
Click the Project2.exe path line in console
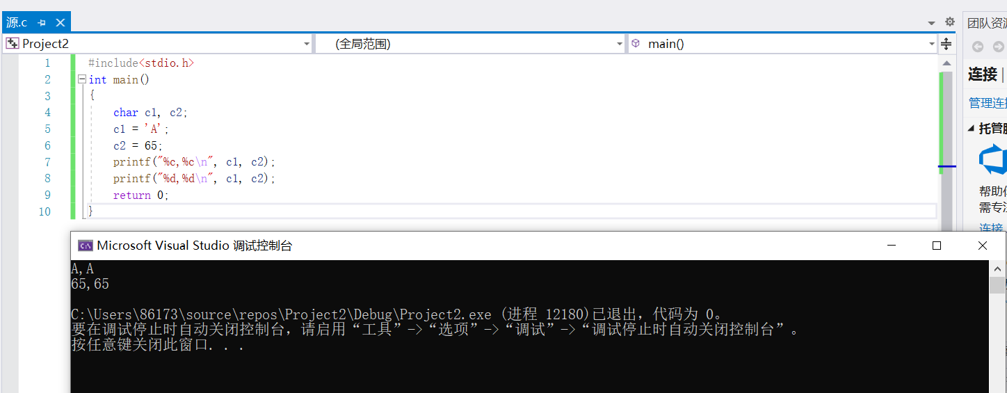pos(398,314)
